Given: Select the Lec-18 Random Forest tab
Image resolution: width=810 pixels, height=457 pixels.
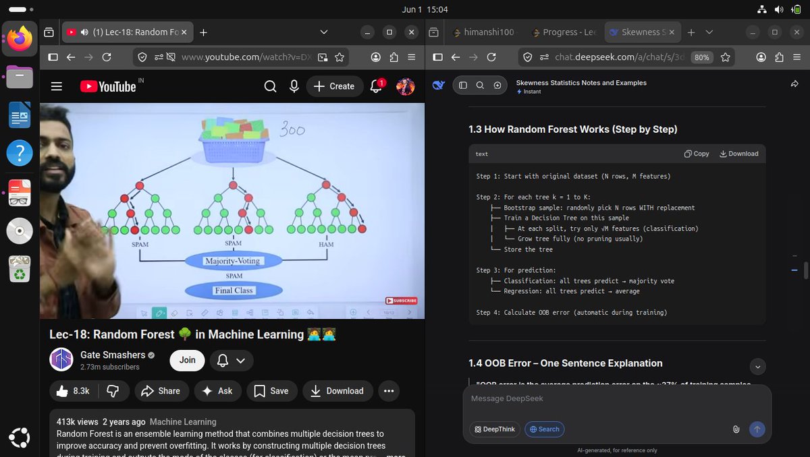Looking at the screenshot, I should pos(128,32).
